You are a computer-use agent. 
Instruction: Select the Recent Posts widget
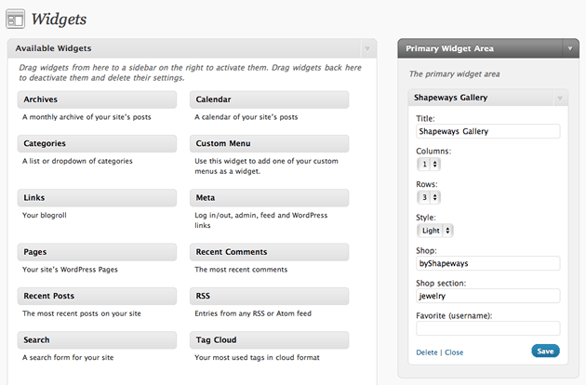pos(97,296)
